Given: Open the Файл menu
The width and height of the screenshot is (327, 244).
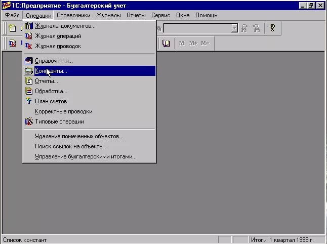Looking at the screenshot, I should [x=12, y=15].
